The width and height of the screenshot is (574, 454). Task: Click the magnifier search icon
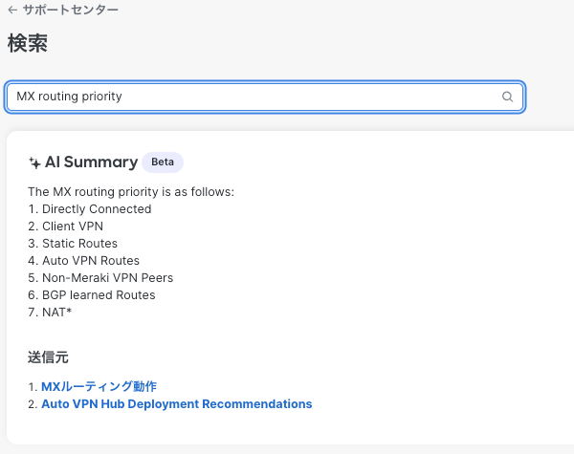click(x=507, y=97)
